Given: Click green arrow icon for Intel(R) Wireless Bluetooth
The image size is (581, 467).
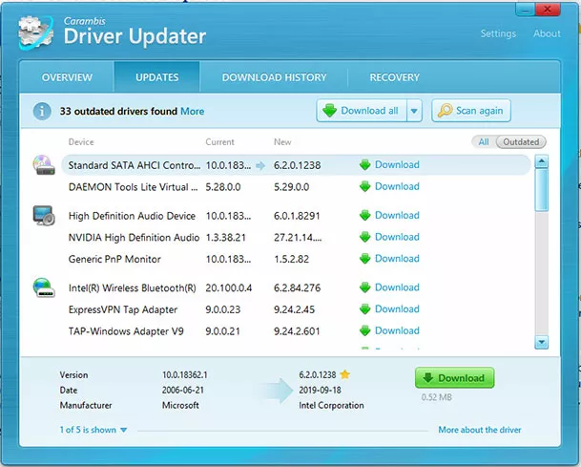Looking at the screenshot, I should coord(365,287).
